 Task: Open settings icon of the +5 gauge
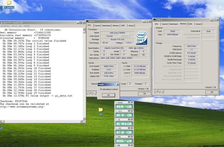pos(129,119)
